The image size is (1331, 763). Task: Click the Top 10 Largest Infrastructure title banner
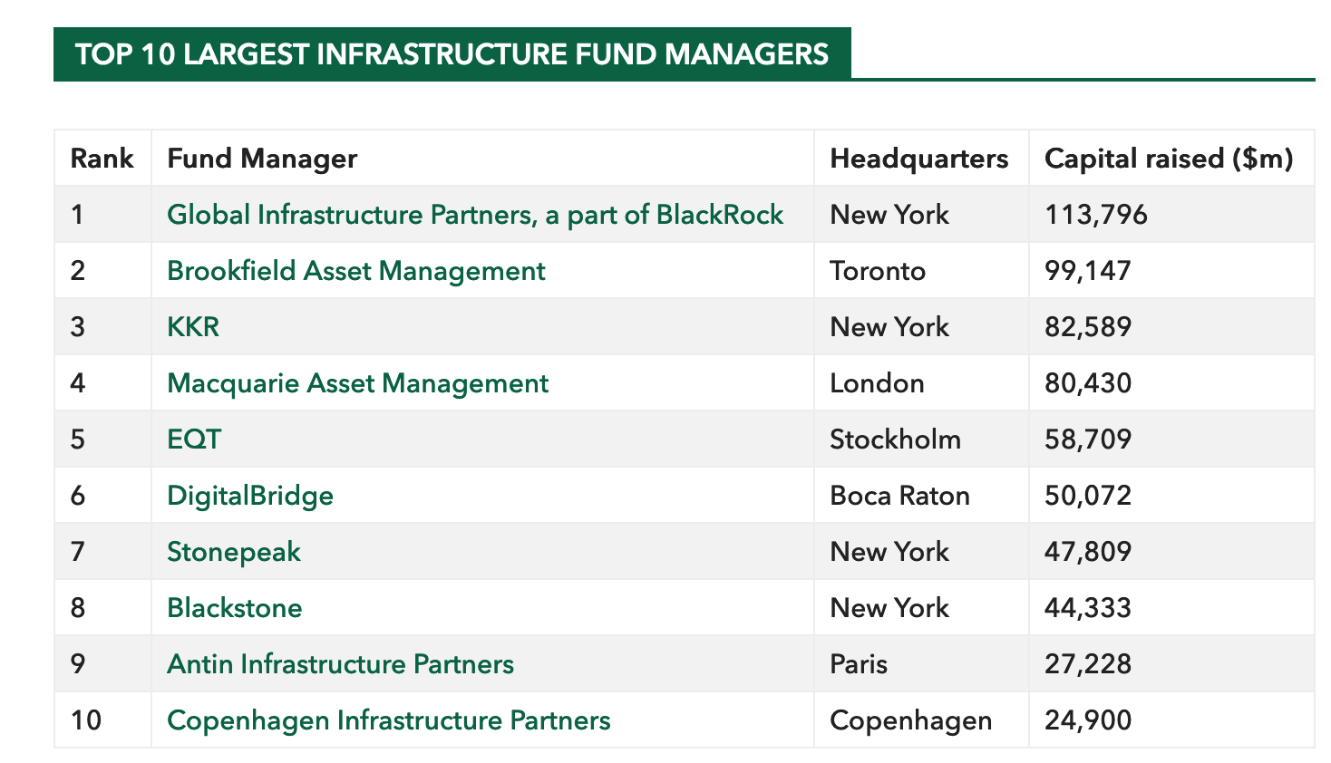(x=452, y=53)
